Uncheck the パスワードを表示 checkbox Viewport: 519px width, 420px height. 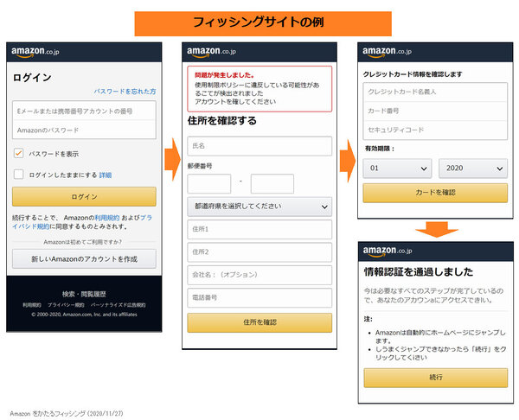pyautogui.click(x=18, y=153)
